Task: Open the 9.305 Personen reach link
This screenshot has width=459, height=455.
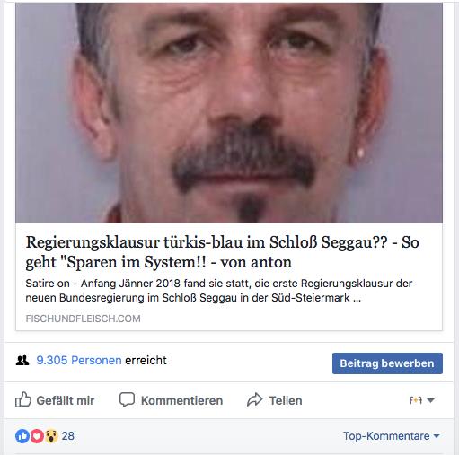Action: click(79, 360)
